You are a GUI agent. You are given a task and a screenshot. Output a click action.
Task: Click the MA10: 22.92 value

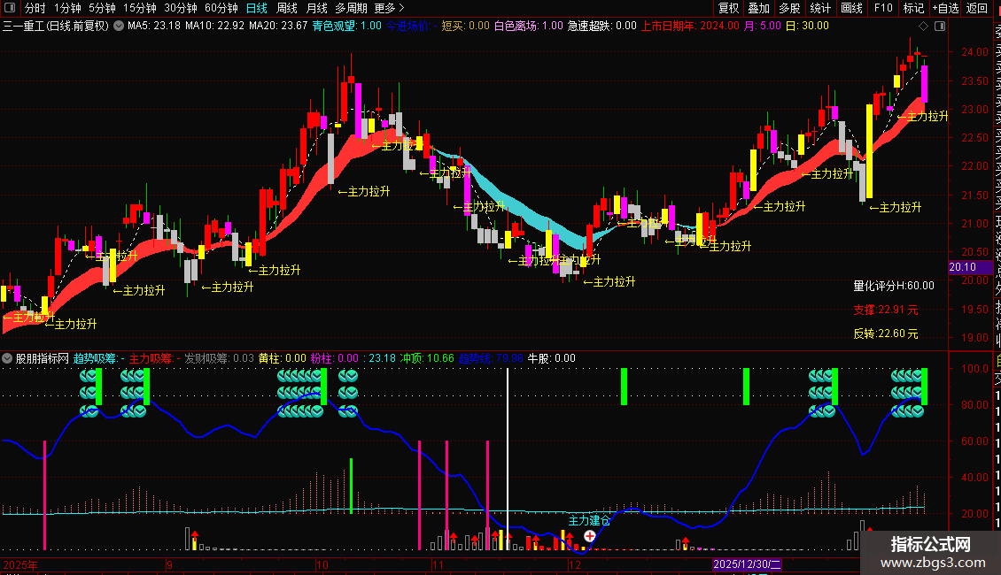[x=214, y=27]
